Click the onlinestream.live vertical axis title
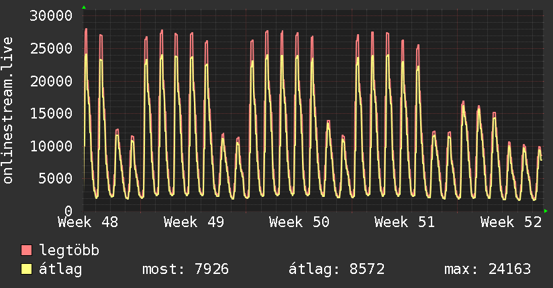The height and width of the screenshot is (288, 553). pos(7,111)
